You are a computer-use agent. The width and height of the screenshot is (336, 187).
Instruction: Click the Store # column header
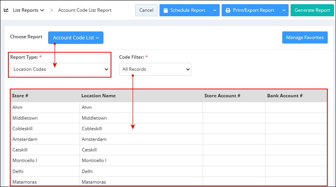[20, 96]
